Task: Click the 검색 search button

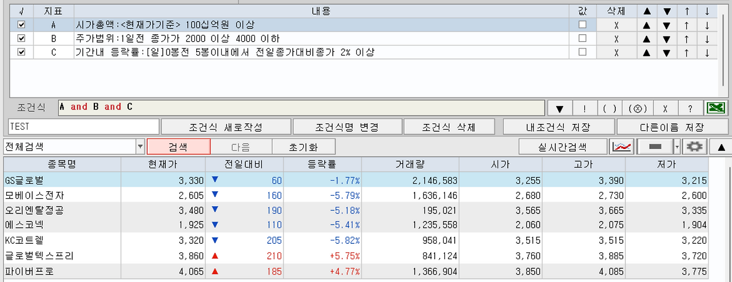Action: pyautogui.click(x=179, y=147)
